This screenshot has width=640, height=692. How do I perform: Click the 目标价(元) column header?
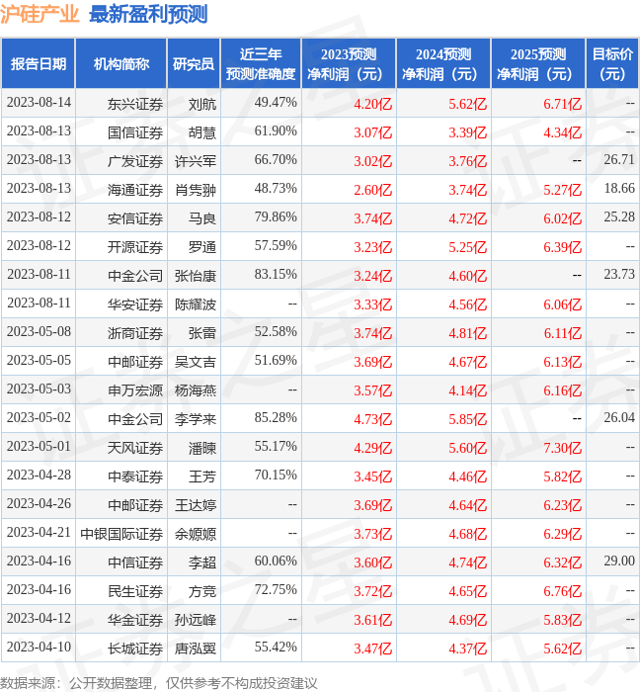point(612,63)
